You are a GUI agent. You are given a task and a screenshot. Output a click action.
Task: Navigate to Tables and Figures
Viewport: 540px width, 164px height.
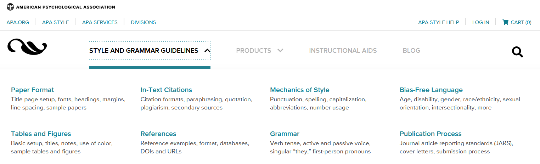(x=41, y=134)
